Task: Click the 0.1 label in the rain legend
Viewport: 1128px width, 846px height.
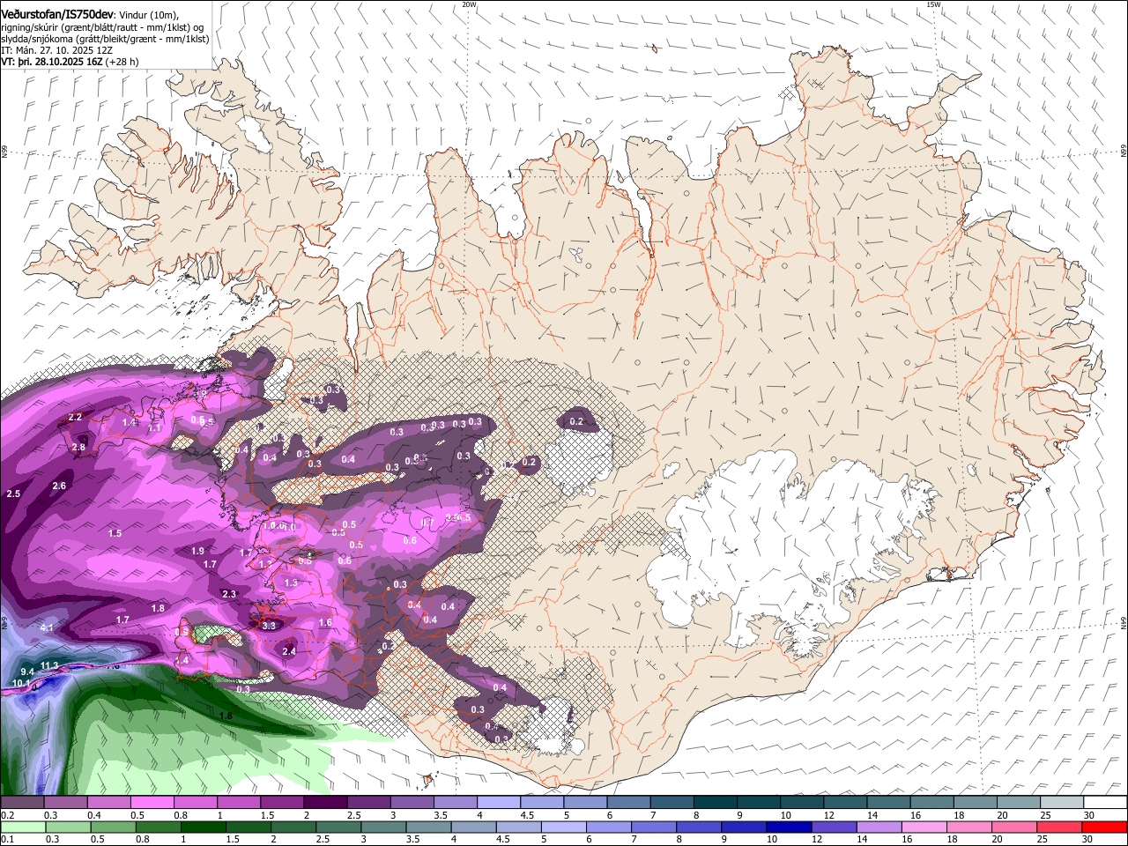Action: click(x=7, y=840)
